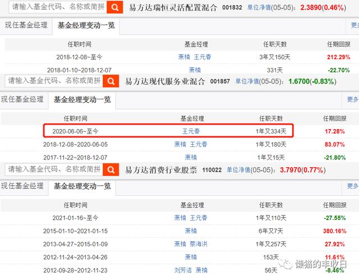Open 单位净值 link for fund 110022
Screen dimensions: 359x280
click(x=238, y=170)
